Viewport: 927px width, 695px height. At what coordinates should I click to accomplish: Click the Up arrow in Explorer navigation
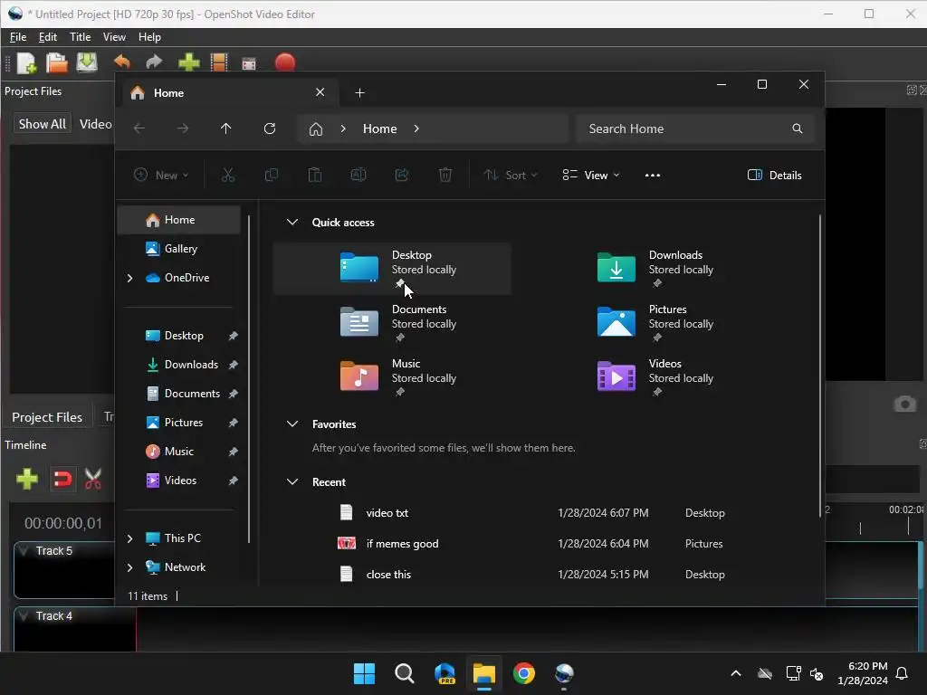pos(225,129)
